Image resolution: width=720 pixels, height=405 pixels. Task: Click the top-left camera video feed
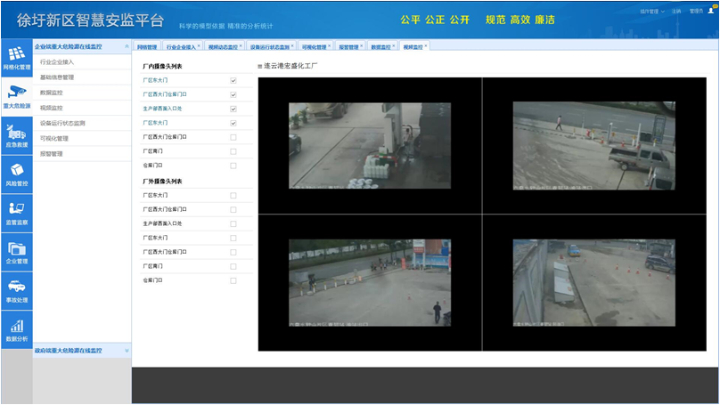[x=370, y=145]
